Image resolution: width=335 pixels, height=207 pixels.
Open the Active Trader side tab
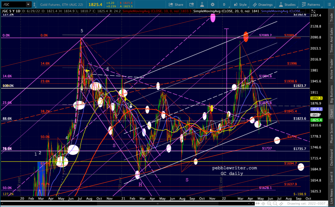pyautogui.click(x=331, y=69)
